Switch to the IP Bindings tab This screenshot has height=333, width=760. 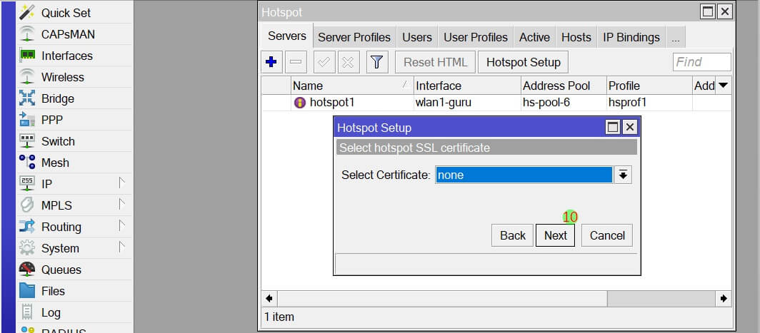631,37
